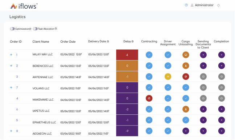Viewport: 235px width, 140px height.
Task: Click the red blocked Cargo Unloading icon for ANTENNAE LLC
Action: point(186,77)
